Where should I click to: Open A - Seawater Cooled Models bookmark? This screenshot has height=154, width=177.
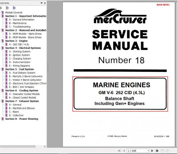tap(24, 94)
